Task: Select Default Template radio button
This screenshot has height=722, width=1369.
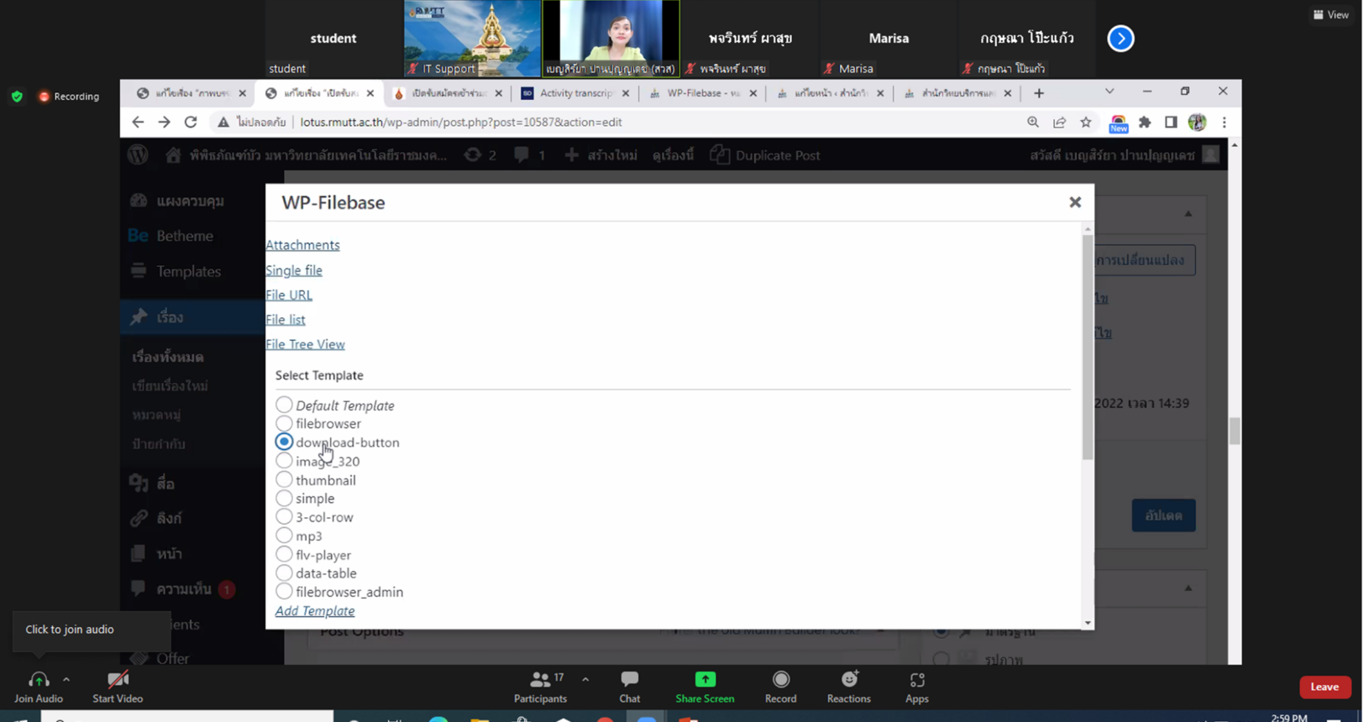Action: click(x=284, y=405)
